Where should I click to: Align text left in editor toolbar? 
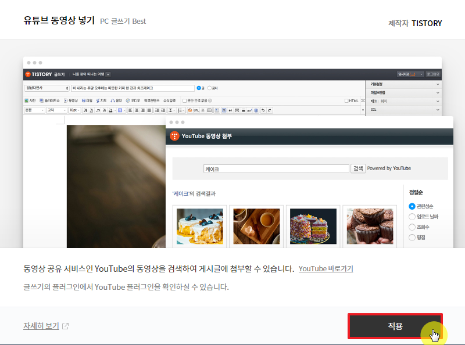[x=130, y=110]
